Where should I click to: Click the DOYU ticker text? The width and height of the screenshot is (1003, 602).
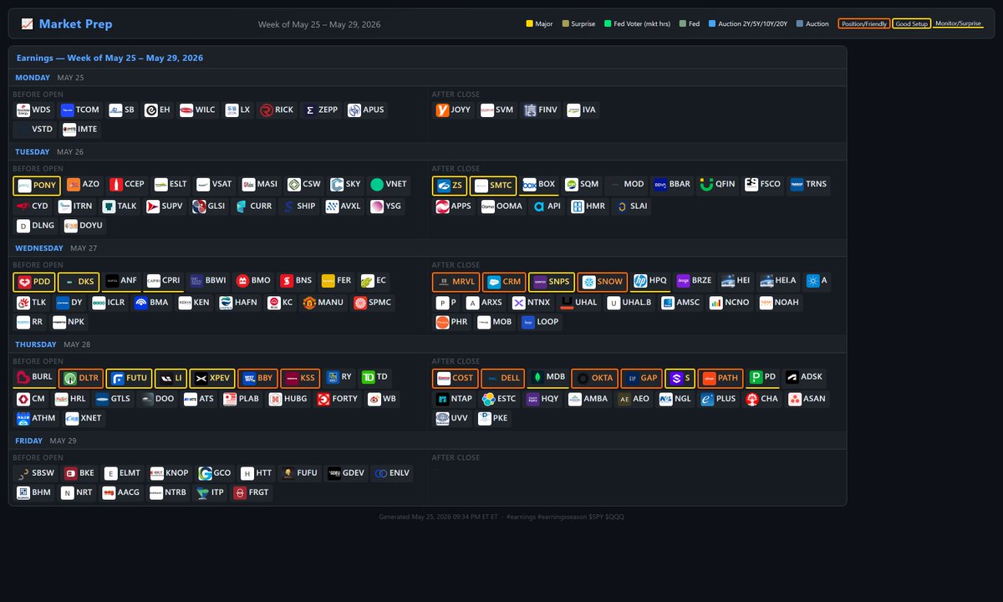pos(92,226)
